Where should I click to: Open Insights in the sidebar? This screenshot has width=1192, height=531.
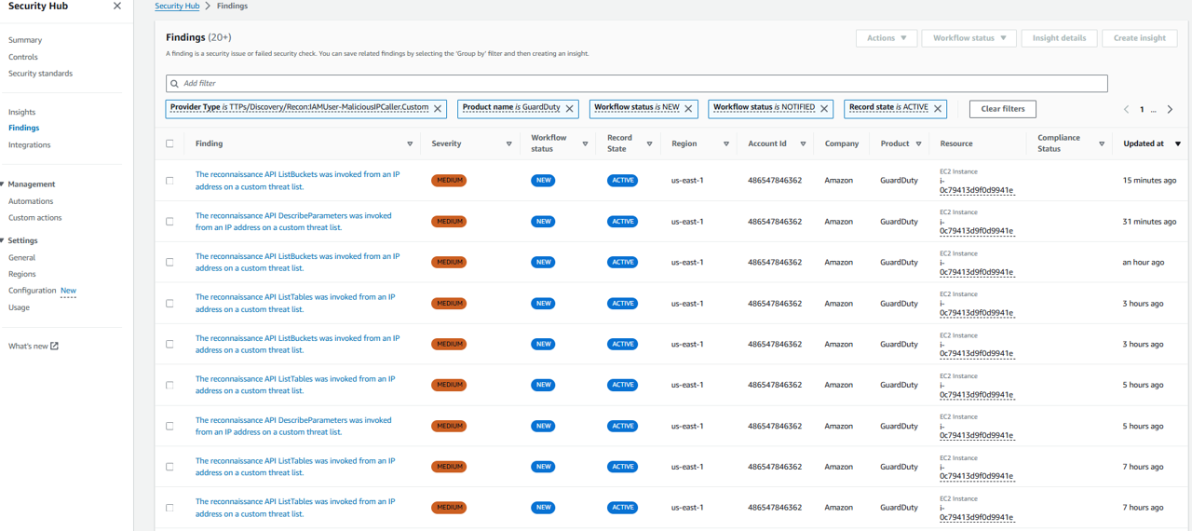(x=22, y=112)
